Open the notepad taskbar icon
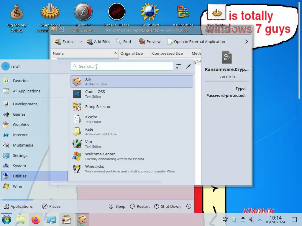 point(66,220)
